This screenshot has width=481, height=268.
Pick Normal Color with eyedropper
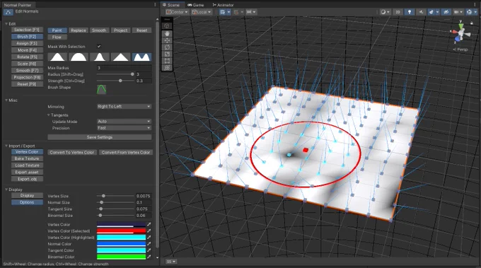point(149,244)
